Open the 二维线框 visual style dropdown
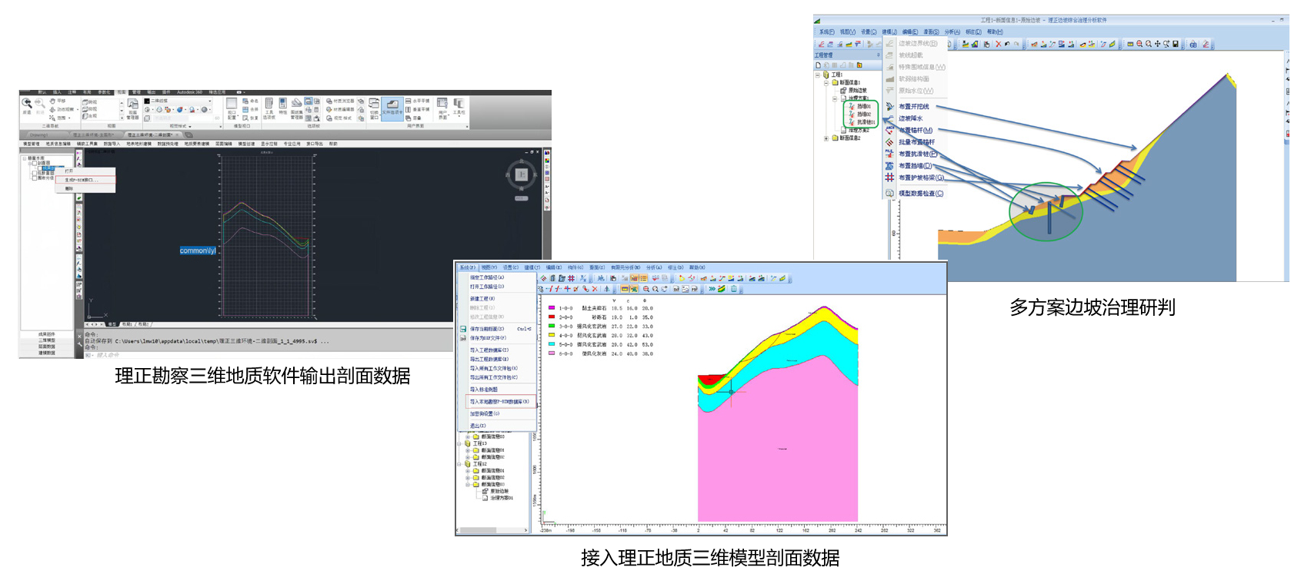The image size is (1311, 584). tap(209, 101)
